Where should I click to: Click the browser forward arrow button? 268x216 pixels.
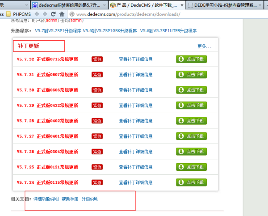pos(45,14)
